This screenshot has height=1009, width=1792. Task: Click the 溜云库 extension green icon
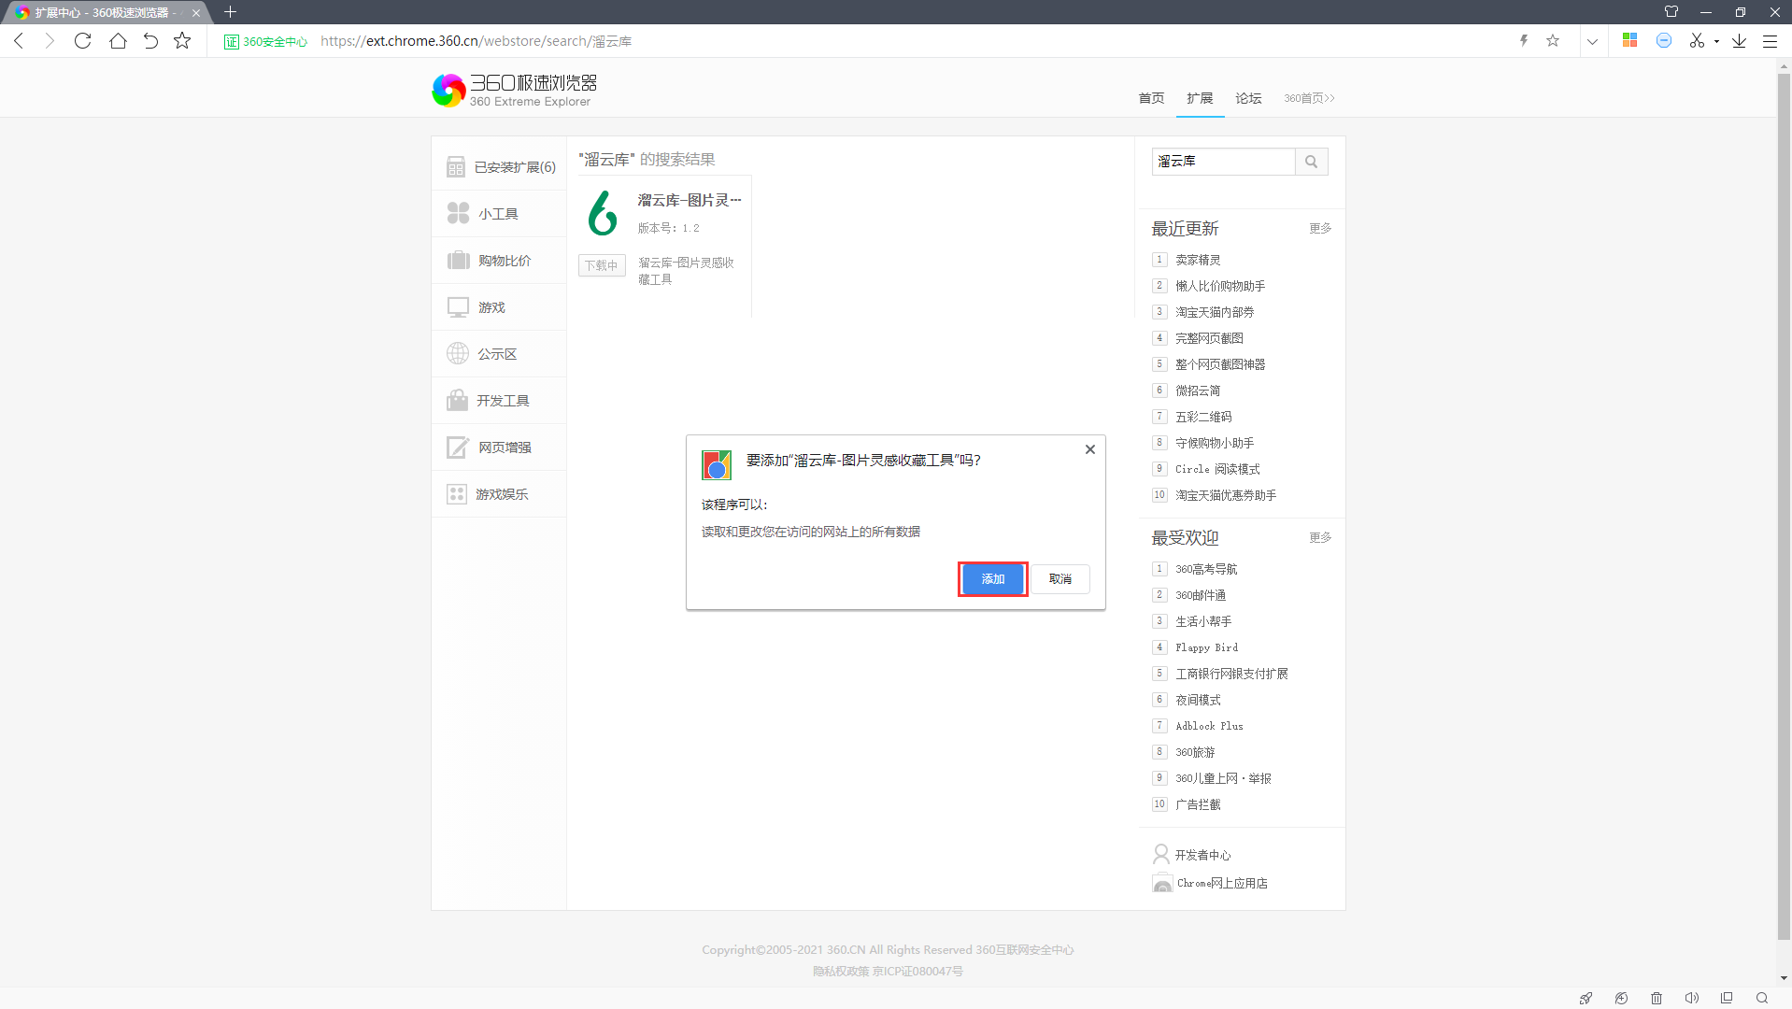click(602, 213)
